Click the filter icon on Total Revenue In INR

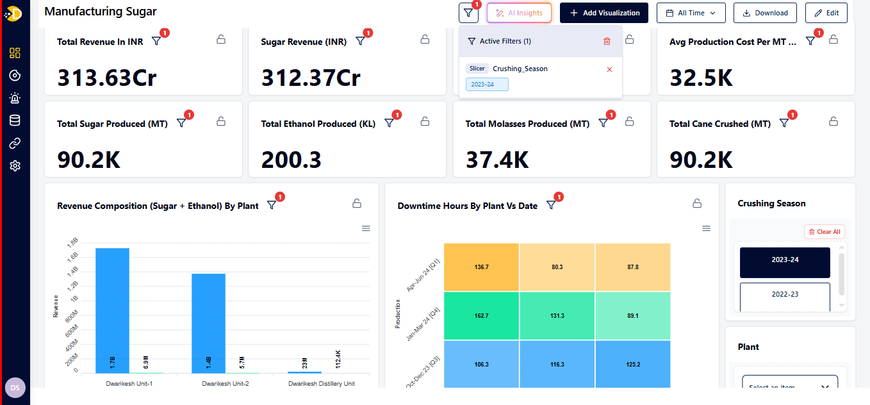pos(156,41)
